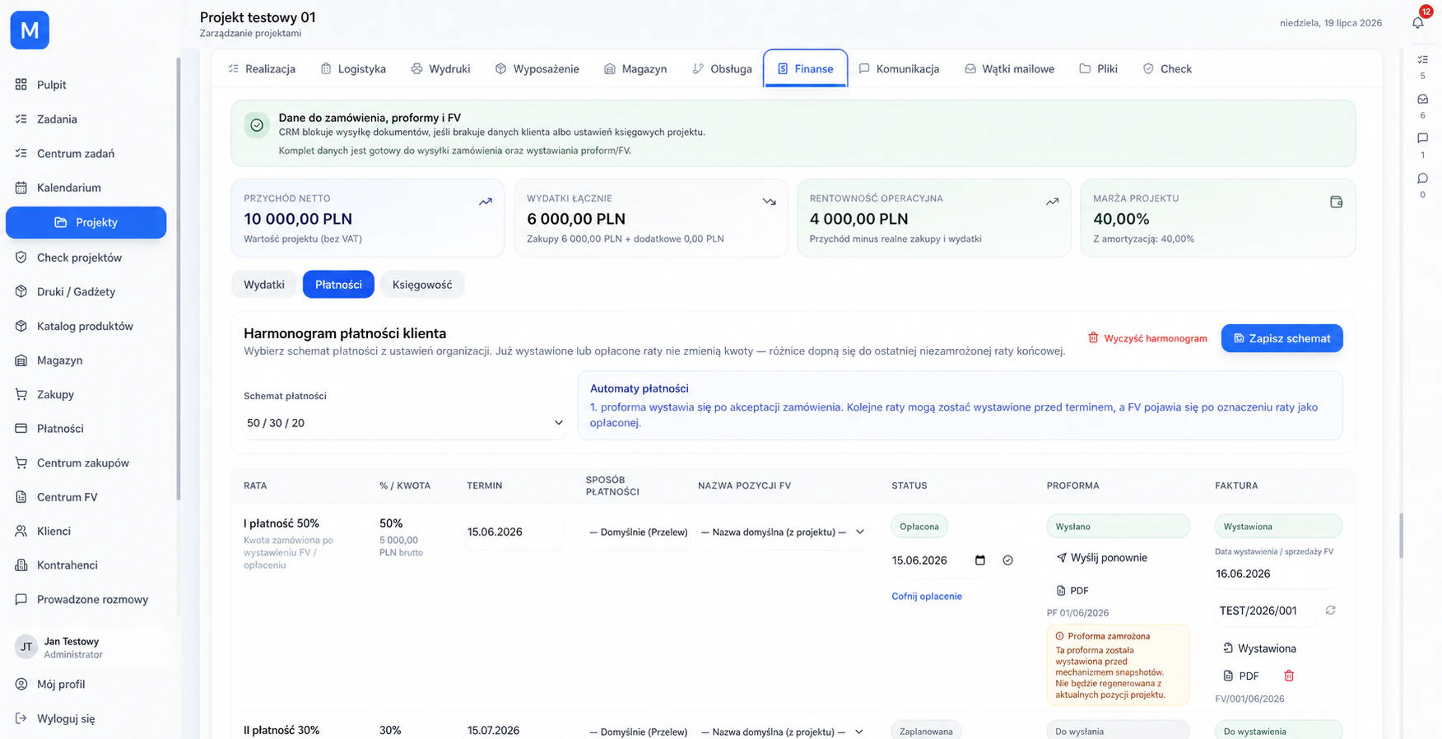Edit invoice issue date 16.06.2026

pos(1277,574)
